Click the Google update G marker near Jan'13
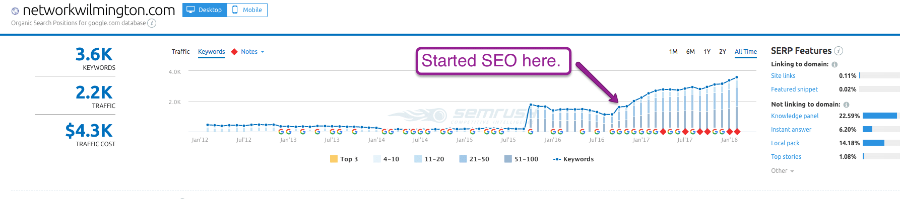The width and height of the screenshot is (900, 199). (x=288, y=132)
